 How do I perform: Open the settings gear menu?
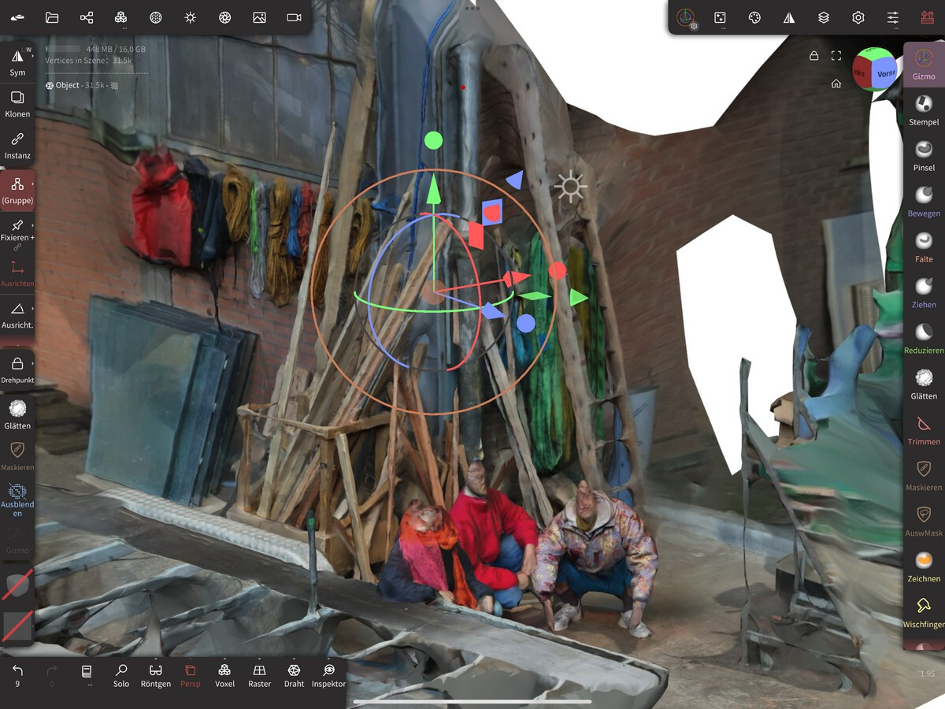tap(858, 17)
